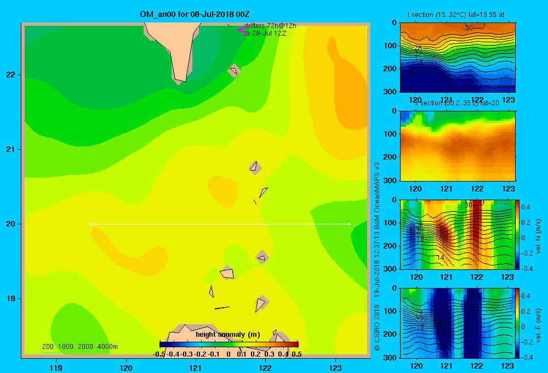The image size is (548, 373).
Task: Click longitude label 121 on main map axis
Action: tap(196, 368)
